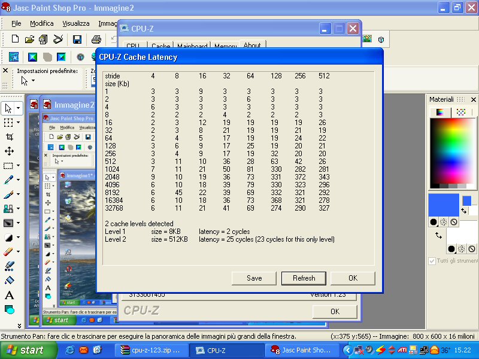Select the Dropper tool
Viewport: 479px width, 359px height.
pos(8,180)
